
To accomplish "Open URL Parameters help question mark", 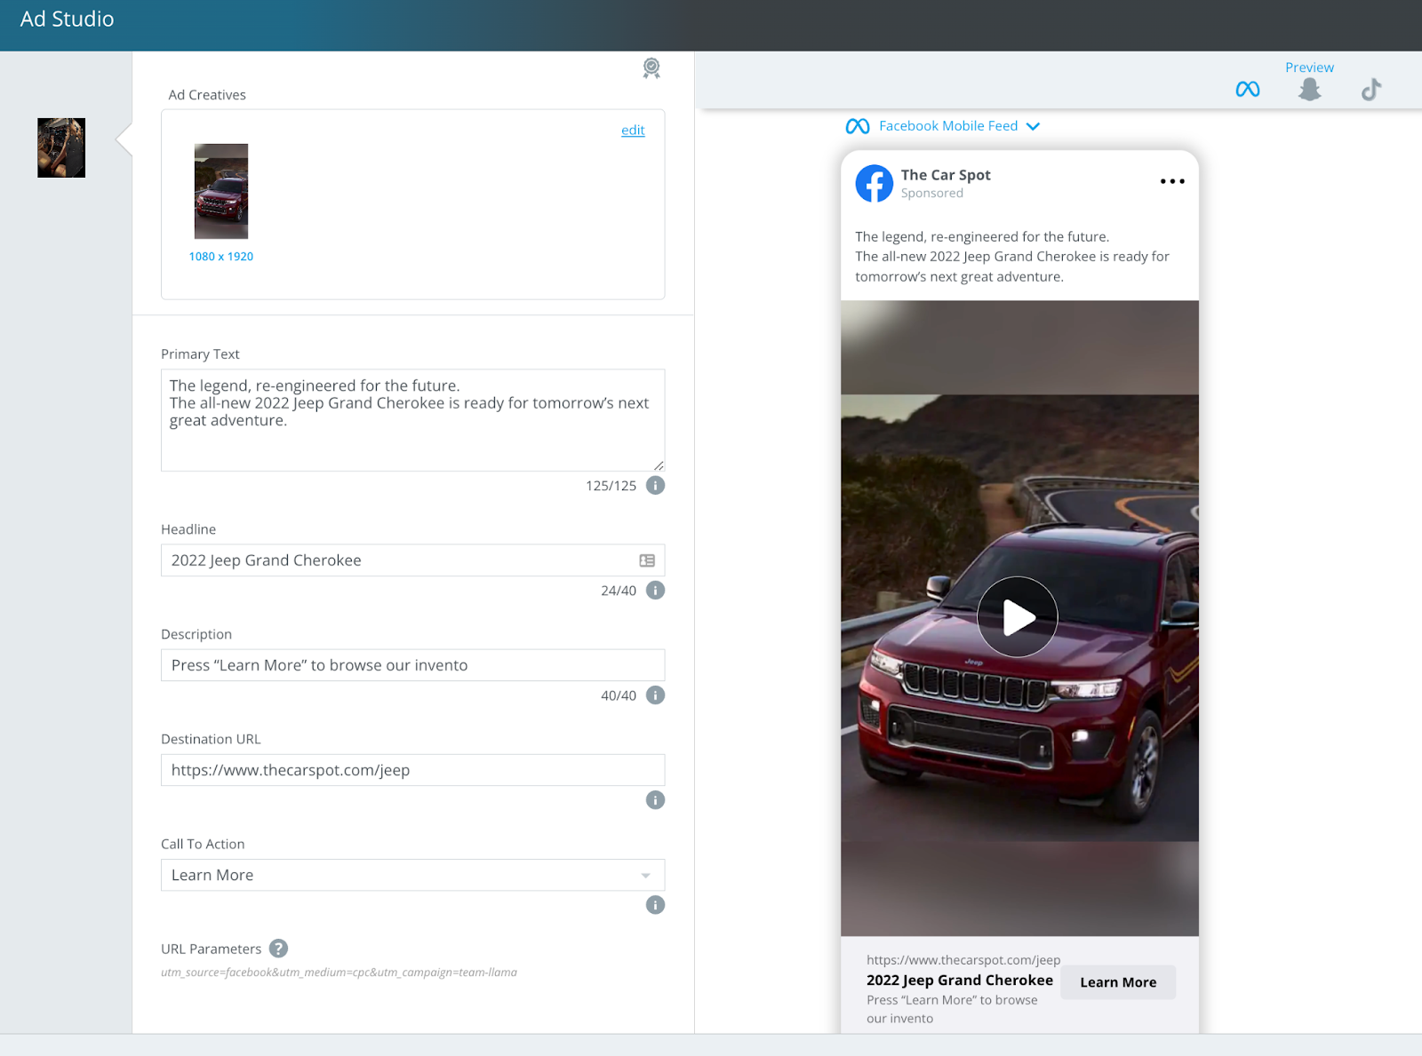I will tap(278, 949).
